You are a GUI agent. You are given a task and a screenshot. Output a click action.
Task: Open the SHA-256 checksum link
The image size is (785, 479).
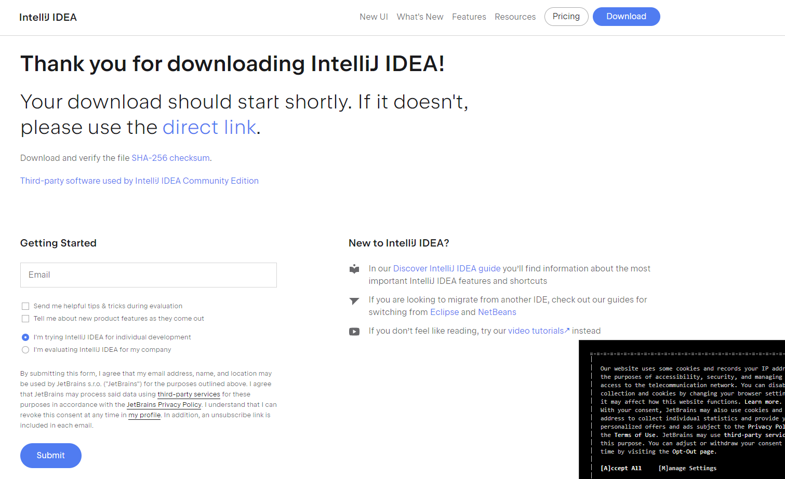(x=170, y=158)
